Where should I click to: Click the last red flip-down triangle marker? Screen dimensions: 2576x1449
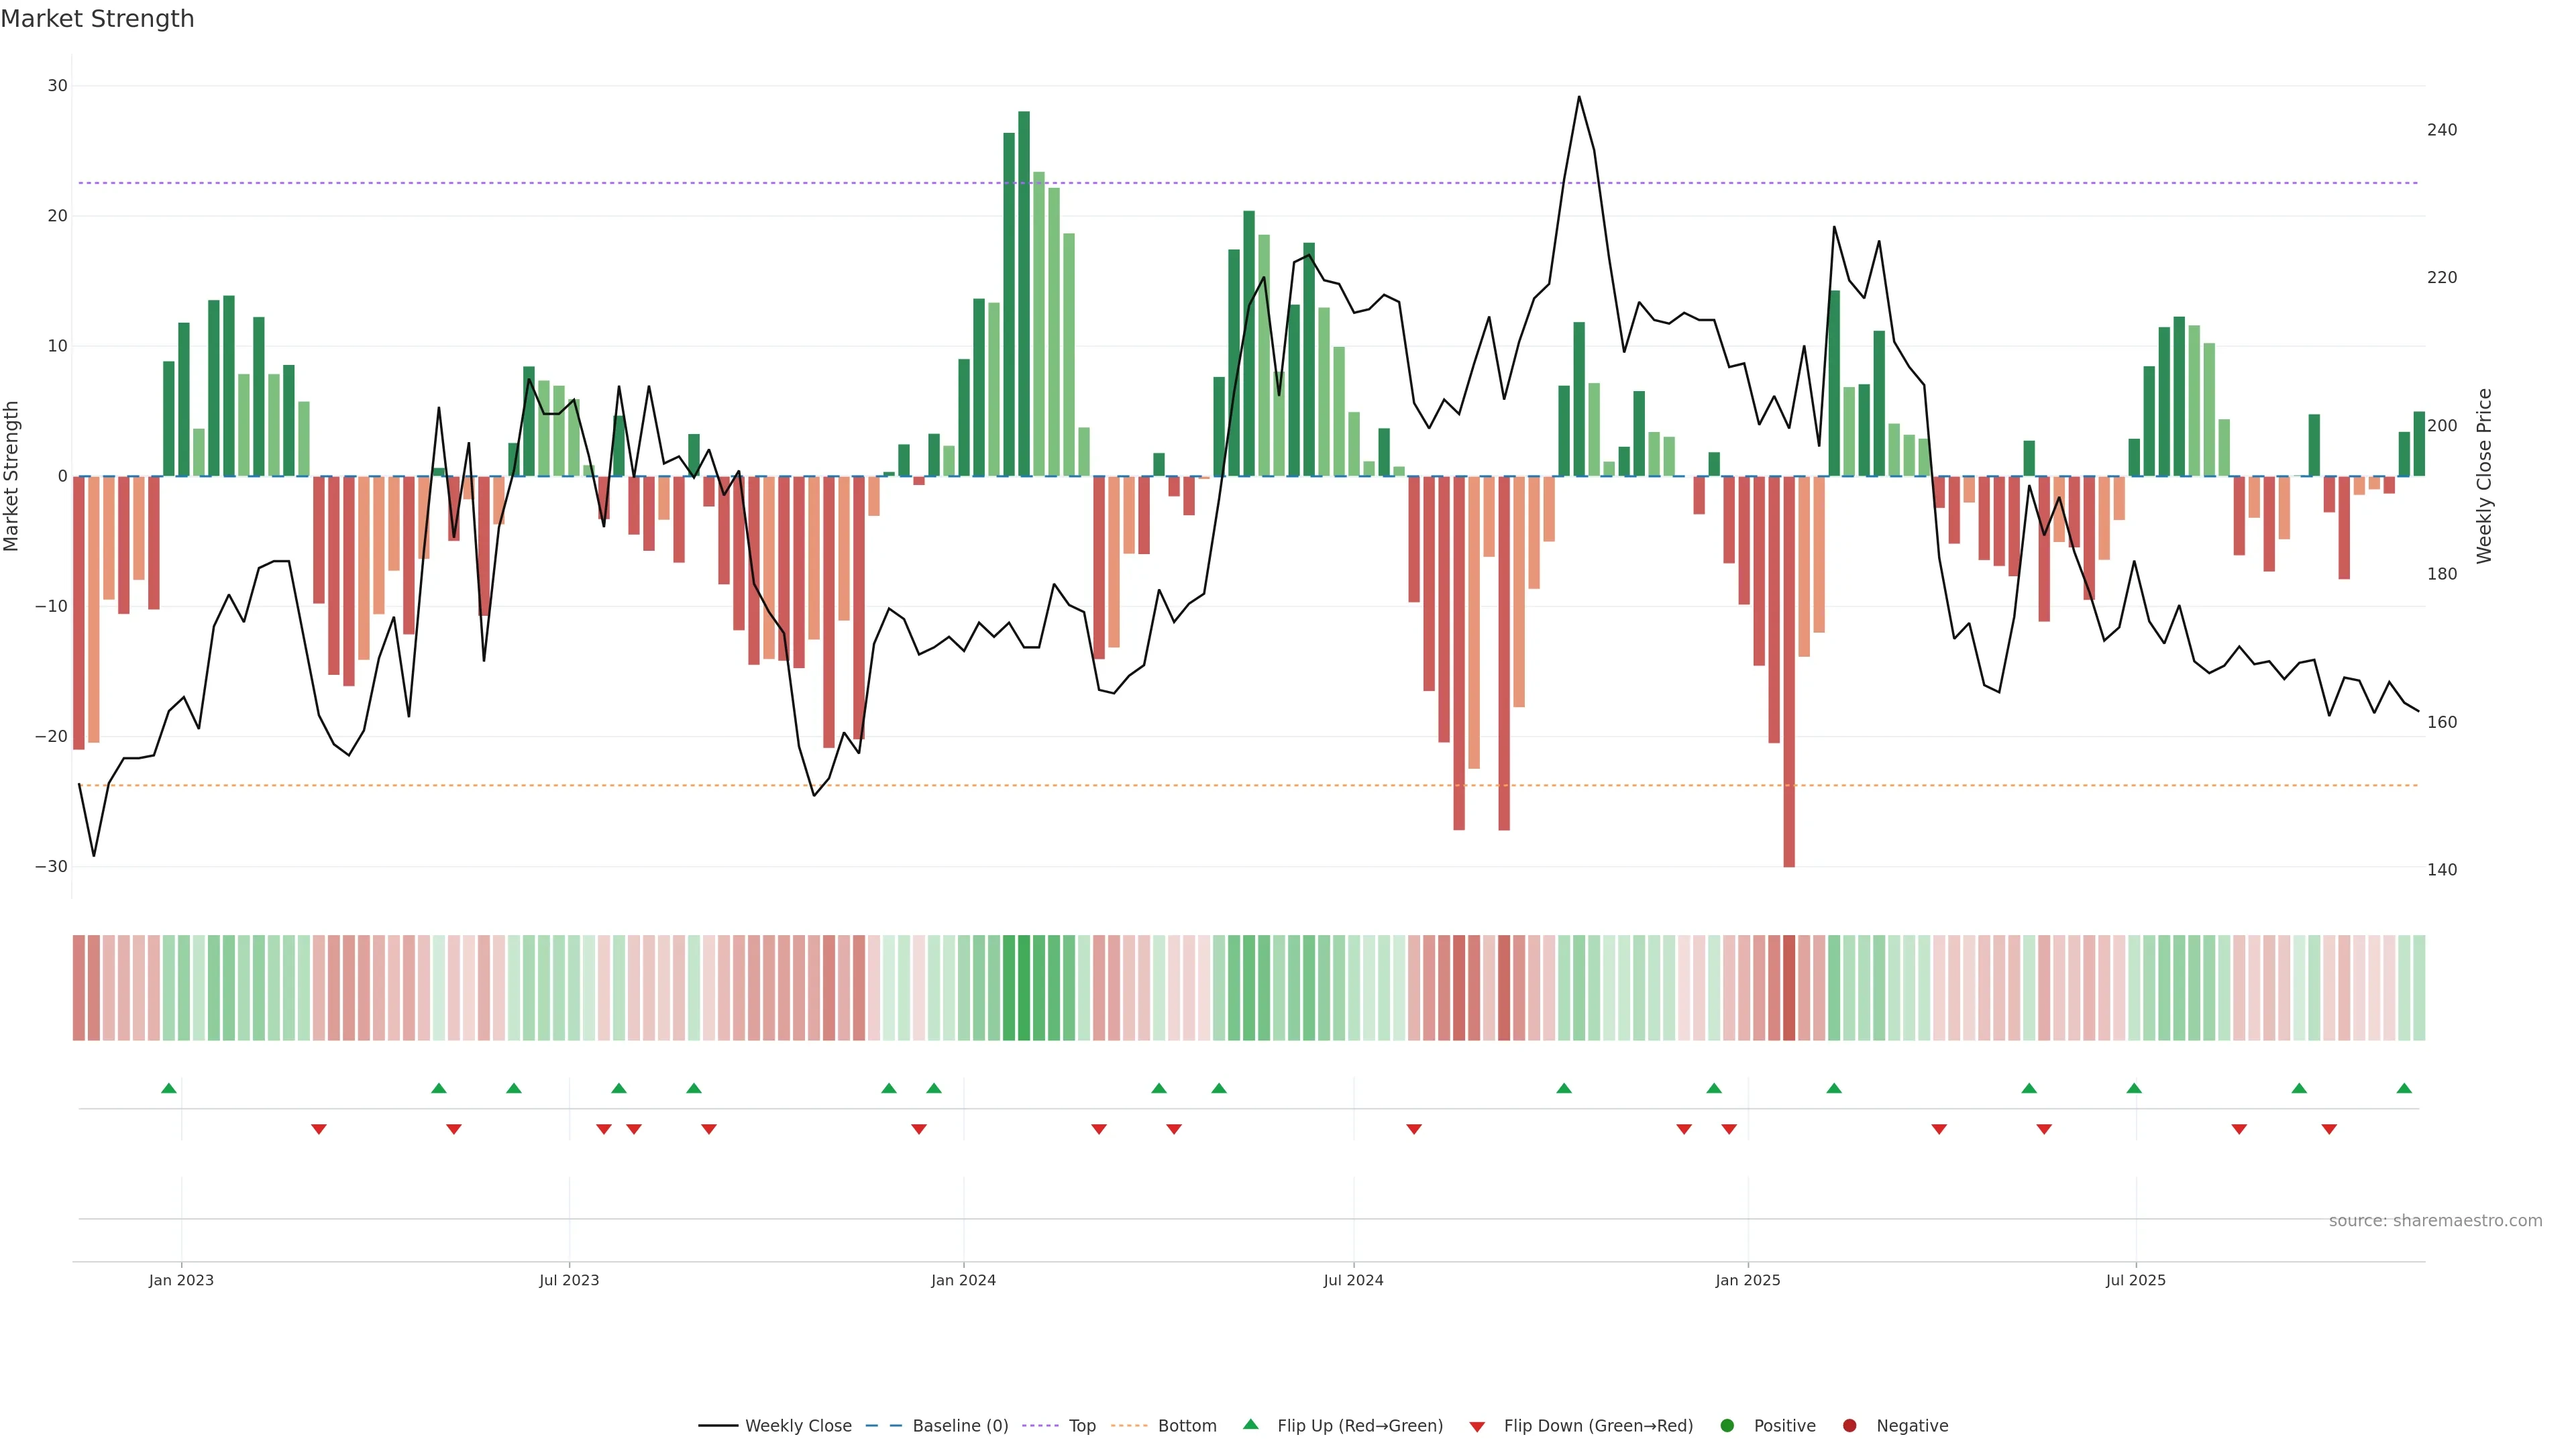point(2329,1129)
